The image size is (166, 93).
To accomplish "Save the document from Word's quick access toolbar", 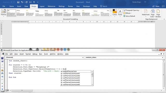I will (x=18, y=2).
